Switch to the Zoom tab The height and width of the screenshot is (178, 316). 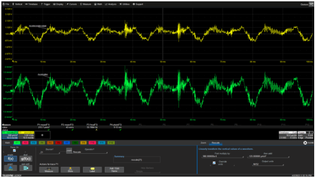pyautogui.click(x=203, y=143)
